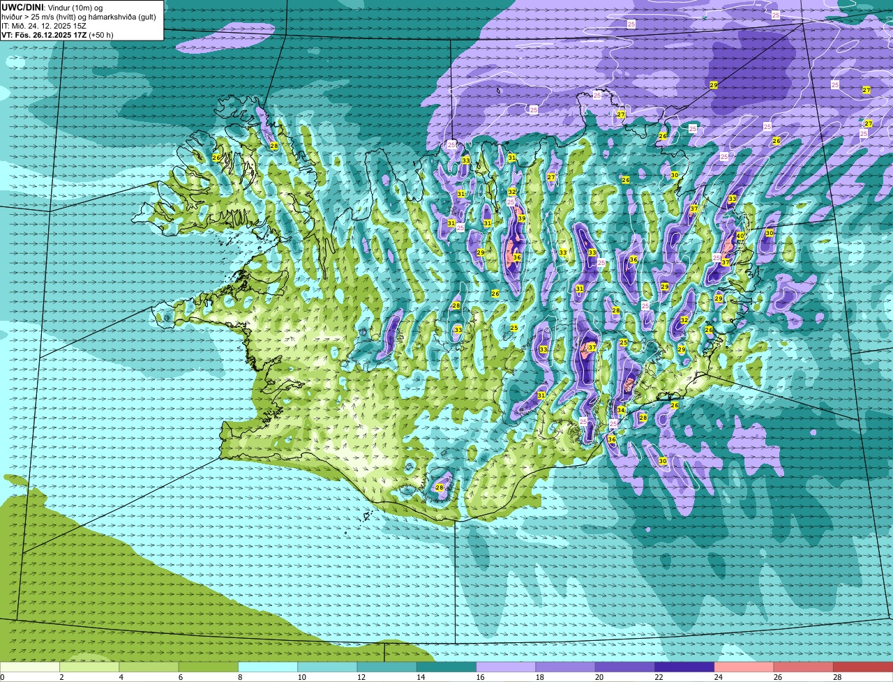Pick the 12–14 m/s teal legend swatch
The width and height of the screenshot is (893, 682).
(387, 667)
